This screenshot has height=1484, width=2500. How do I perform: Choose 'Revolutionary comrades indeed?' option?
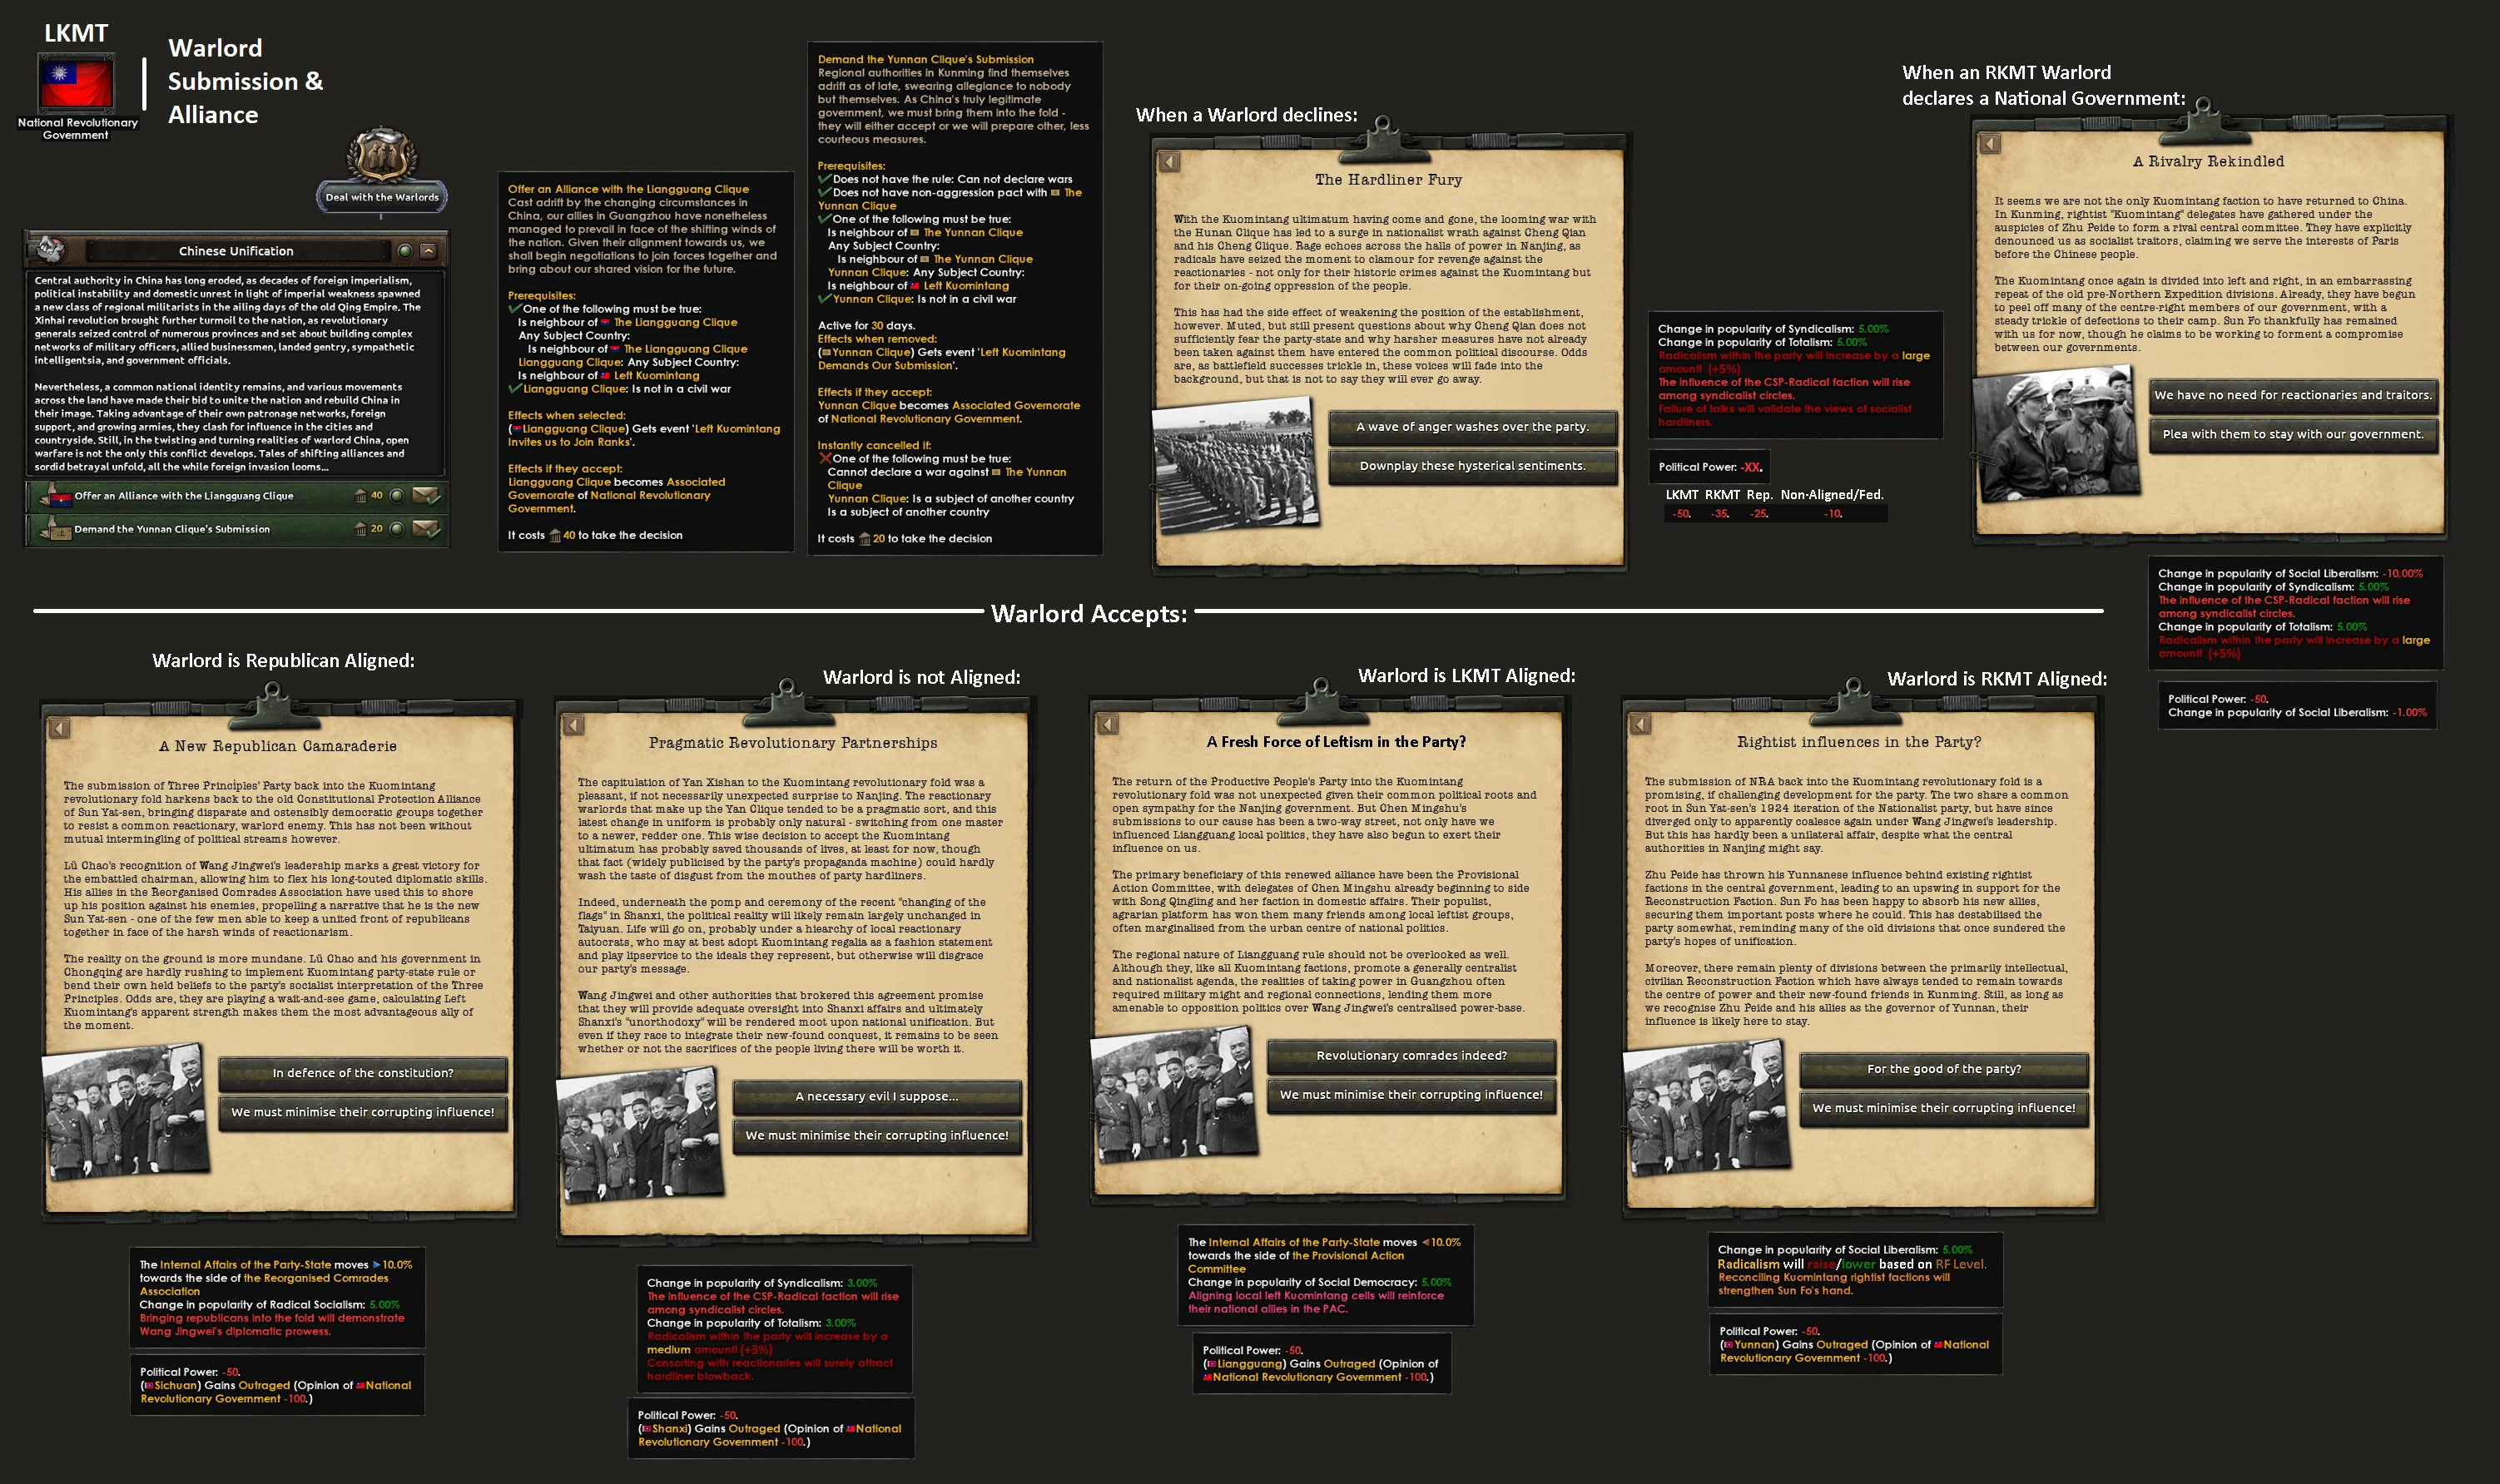pyautogui.click(x=1411, y=1056)
